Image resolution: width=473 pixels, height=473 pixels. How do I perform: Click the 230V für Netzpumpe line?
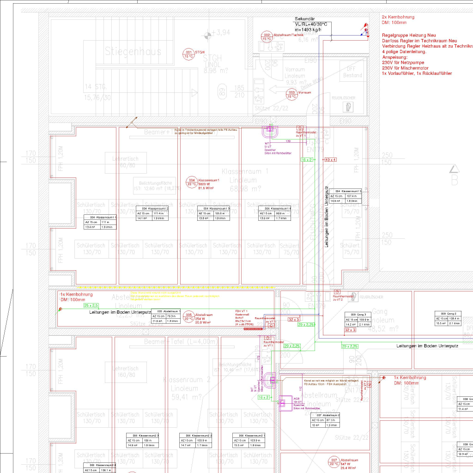[x=403, y=62]
